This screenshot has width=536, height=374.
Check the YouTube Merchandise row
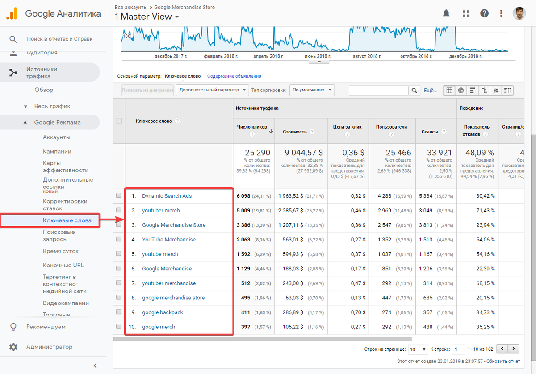coord(118,240)
